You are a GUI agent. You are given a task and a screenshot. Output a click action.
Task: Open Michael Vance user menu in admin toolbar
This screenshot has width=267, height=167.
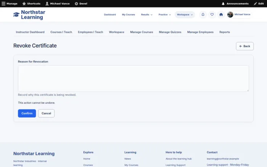coord(58,3)
